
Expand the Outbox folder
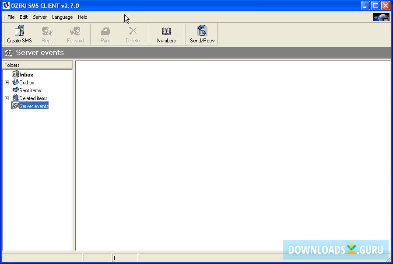[7, 82]
